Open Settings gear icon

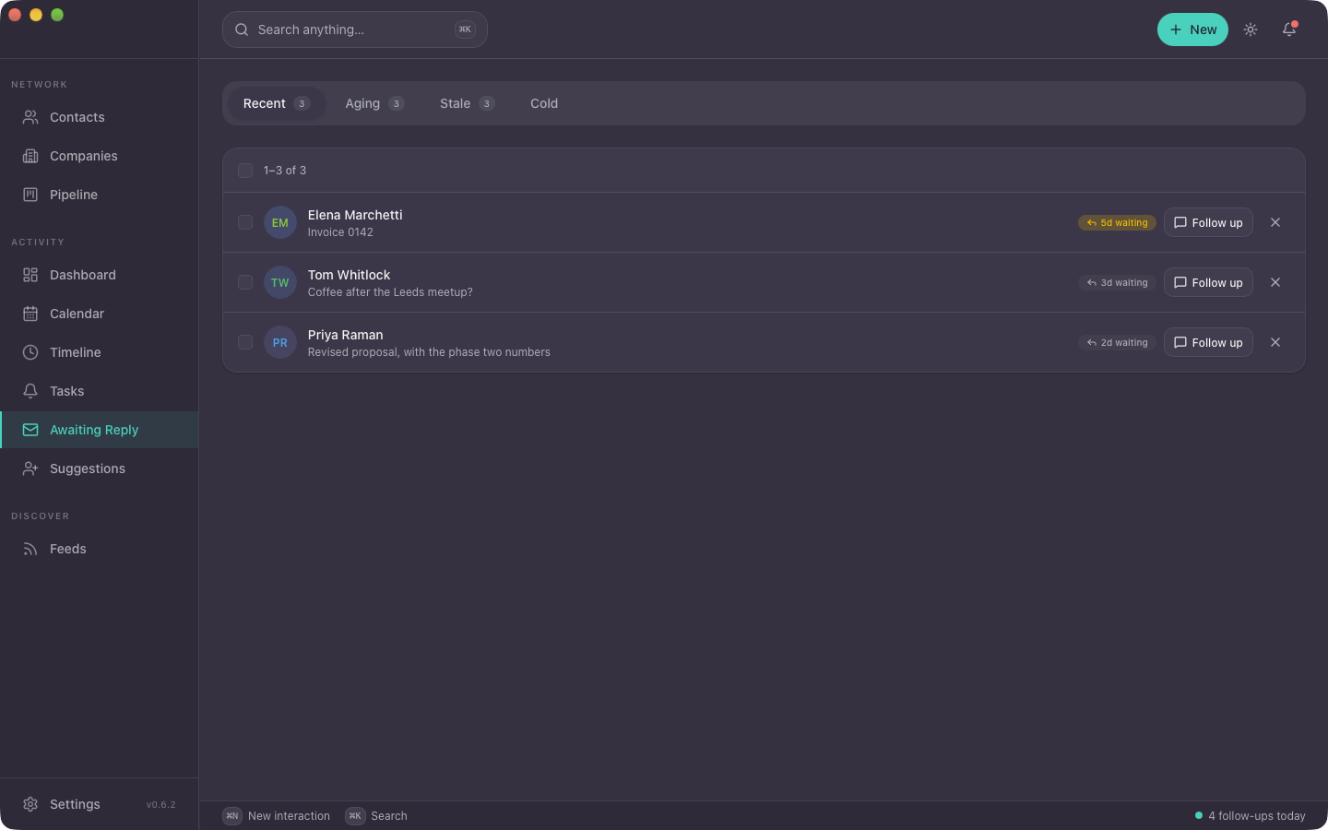[30, 804]
